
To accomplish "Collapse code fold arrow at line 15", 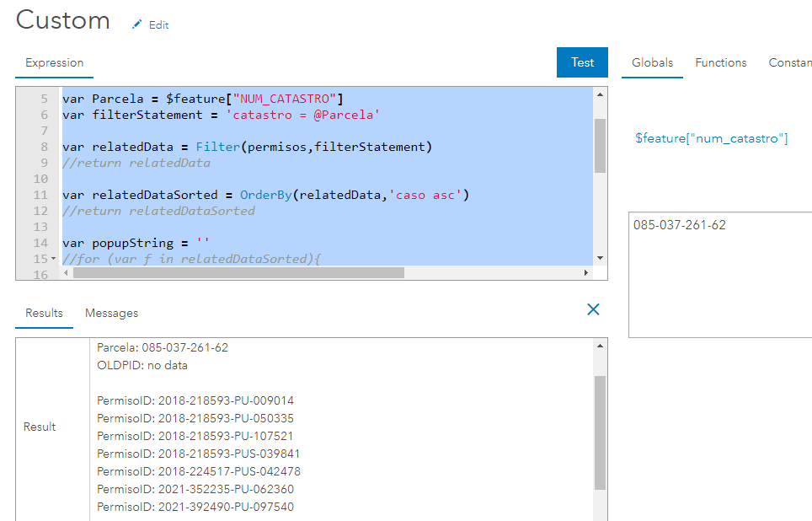I will [x=53, y=259].
